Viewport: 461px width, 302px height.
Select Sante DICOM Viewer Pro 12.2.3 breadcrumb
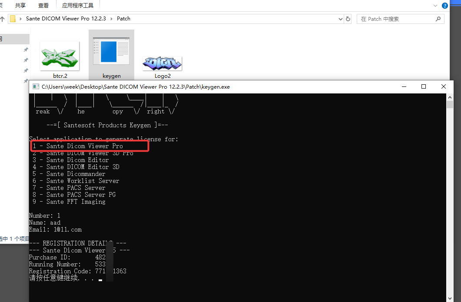(66, 19)
